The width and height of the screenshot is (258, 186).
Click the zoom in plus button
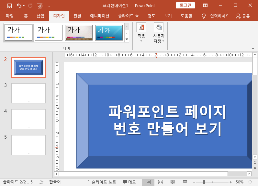[x=231, y=182]
